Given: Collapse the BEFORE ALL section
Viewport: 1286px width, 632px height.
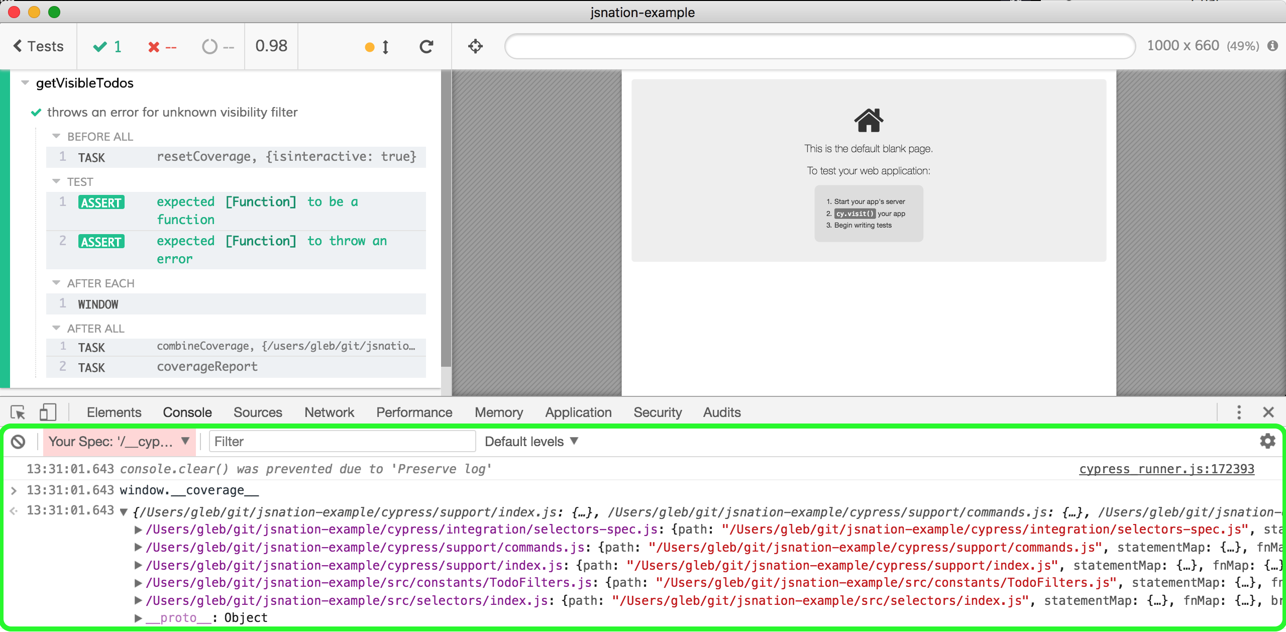Looking at the screenshot, I should point(55,136).
